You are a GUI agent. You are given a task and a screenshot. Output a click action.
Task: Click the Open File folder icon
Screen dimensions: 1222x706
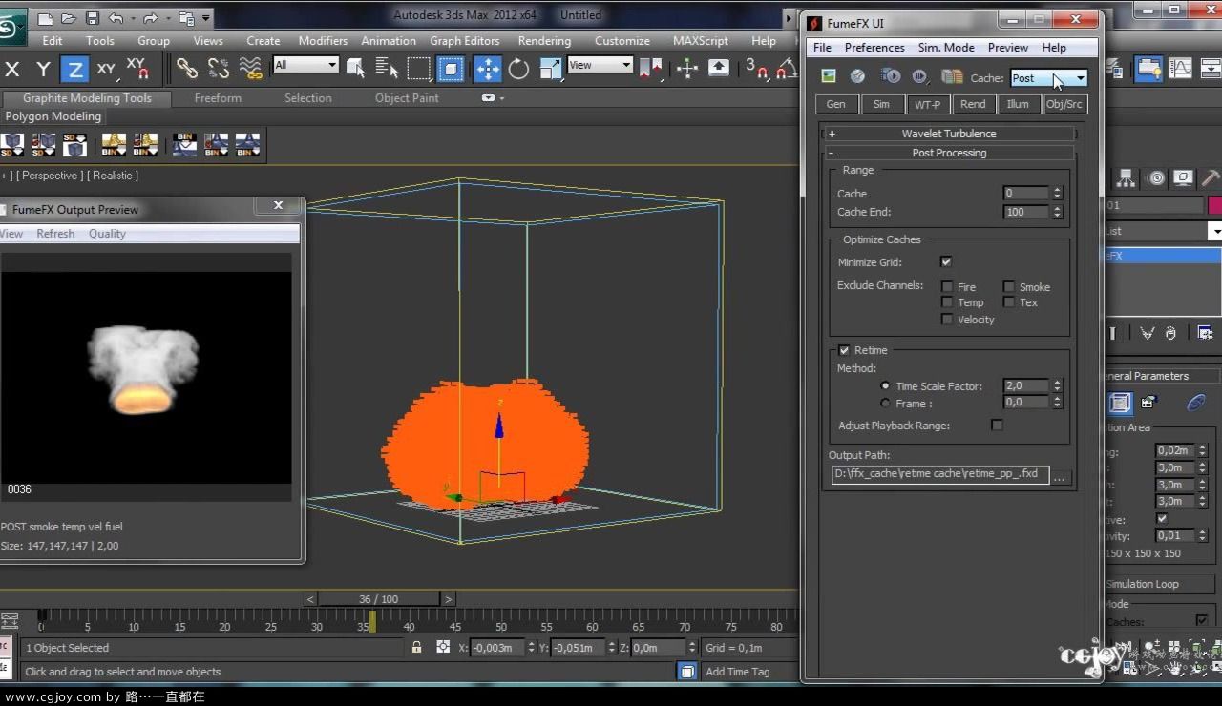pos(68,17)
